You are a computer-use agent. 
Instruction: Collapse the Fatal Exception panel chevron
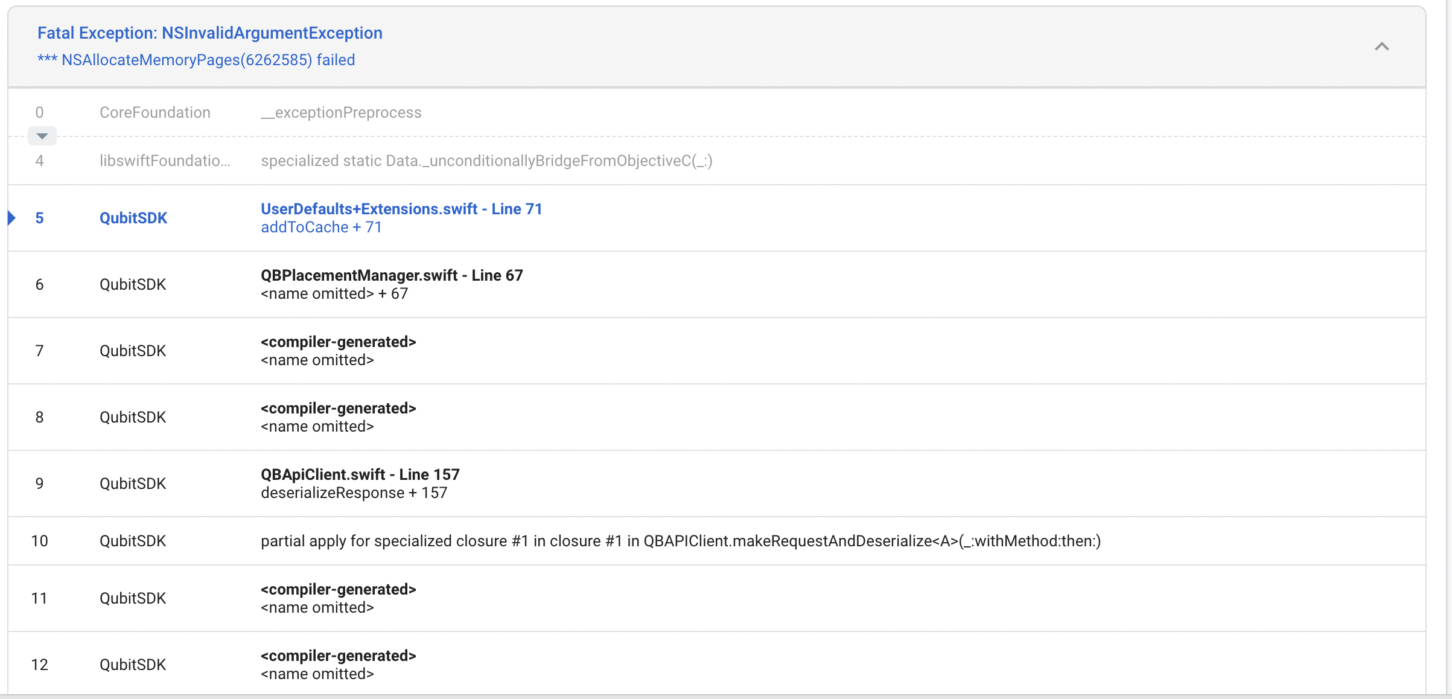pos(1381,46)
